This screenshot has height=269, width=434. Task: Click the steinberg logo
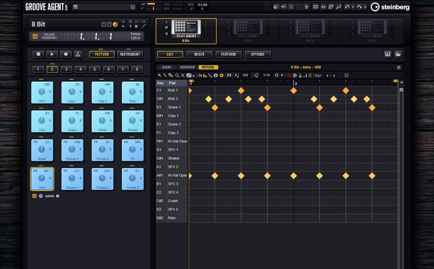click(390, 6)
